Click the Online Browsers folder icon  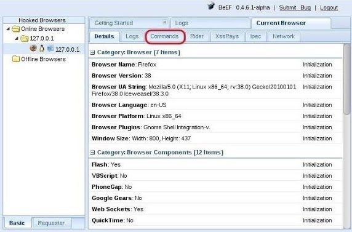tap(16, 29)
